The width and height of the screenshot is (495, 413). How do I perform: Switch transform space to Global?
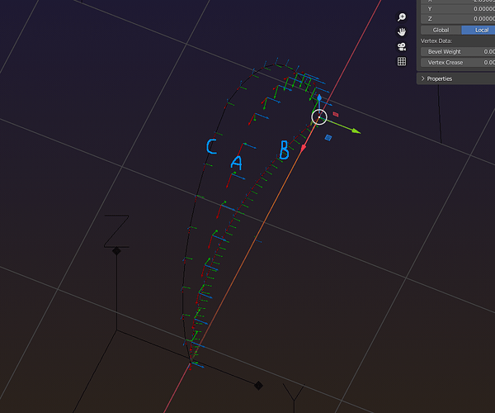click(441, 30)
